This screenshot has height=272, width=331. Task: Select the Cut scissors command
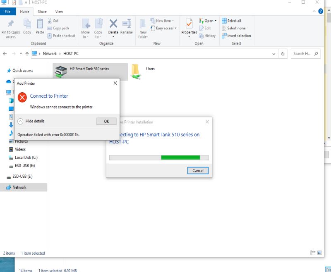click(53, 21)
